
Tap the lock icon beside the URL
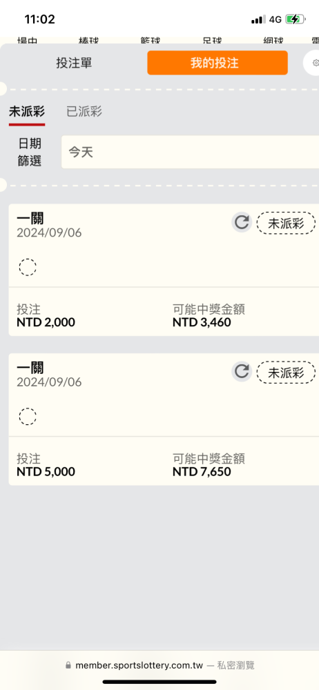[x=68, y=665]
